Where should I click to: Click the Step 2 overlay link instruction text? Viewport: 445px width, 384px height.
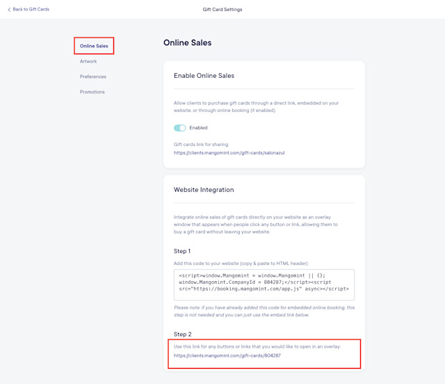coord(257,347)
